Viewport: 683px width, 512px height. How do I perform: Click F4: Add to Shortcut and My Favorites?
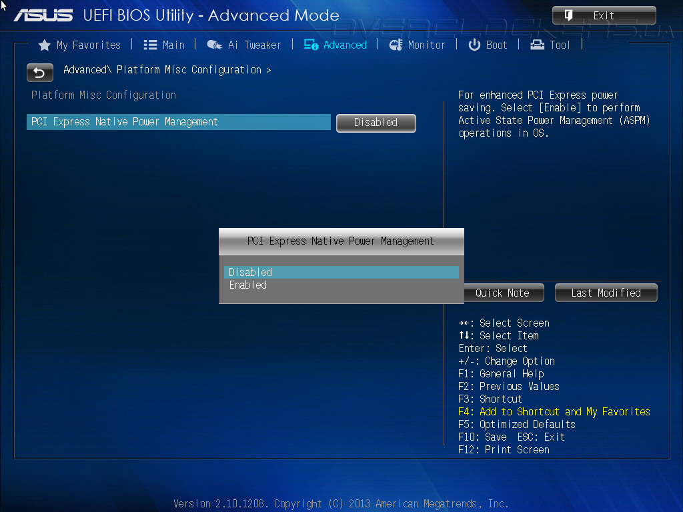(554, 411)
